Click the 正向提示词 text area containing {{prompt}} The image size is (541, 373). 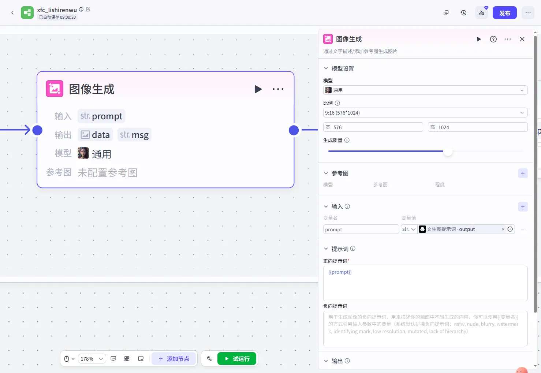(x=425, y=283)
